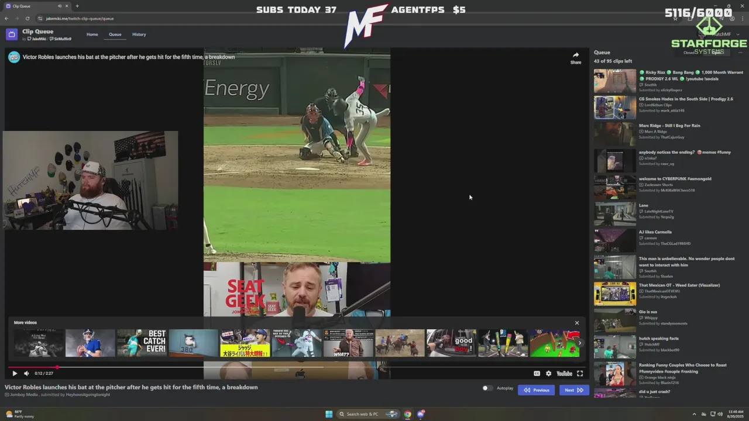This screenshot has height=421, width=749.
Task: Open the queue three-dot options menu
Action: pos(740,53)
